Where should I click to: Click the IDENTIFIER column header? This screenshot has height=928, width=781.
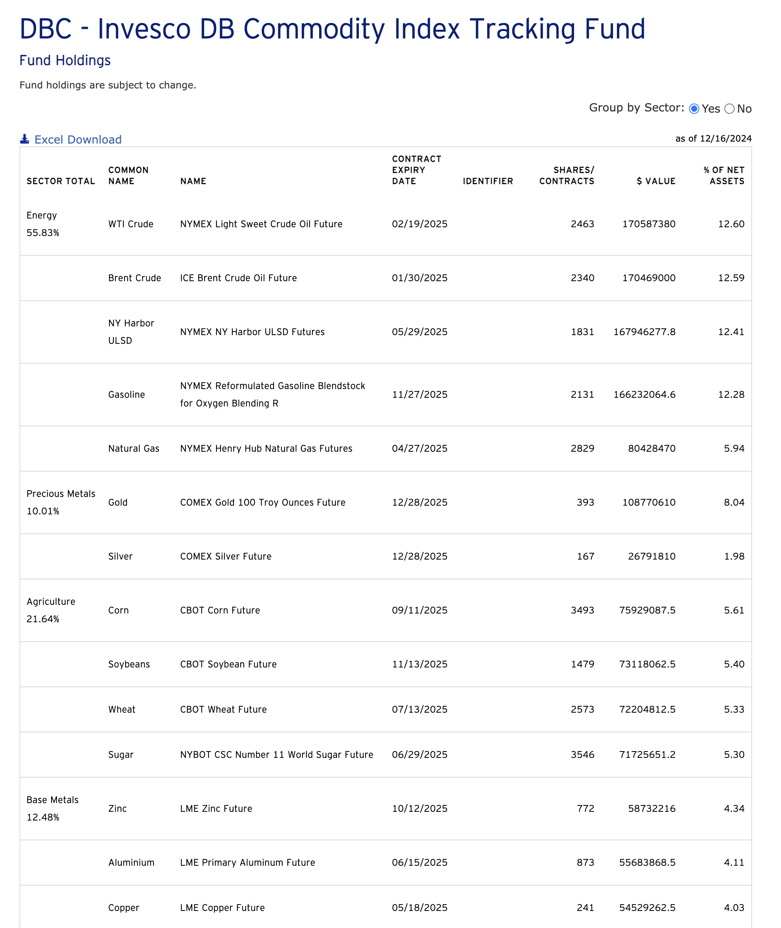click(x=488, y=181)
